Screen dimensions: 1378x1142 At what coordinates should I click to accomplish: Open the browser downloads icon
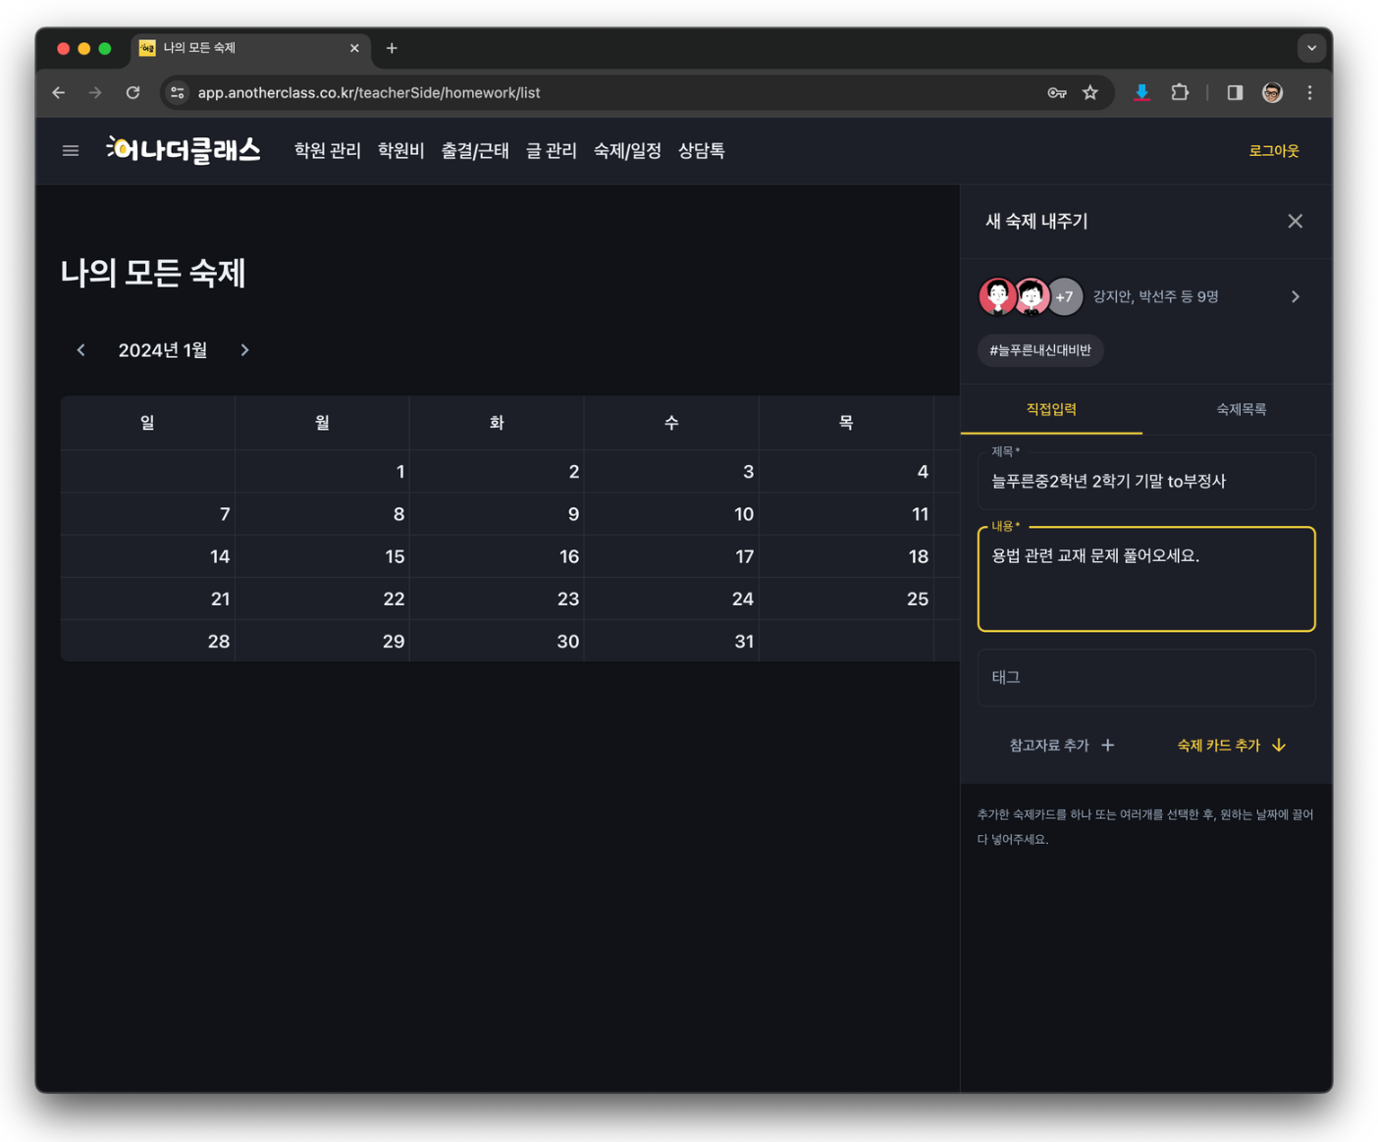(x=1141, y=93)
